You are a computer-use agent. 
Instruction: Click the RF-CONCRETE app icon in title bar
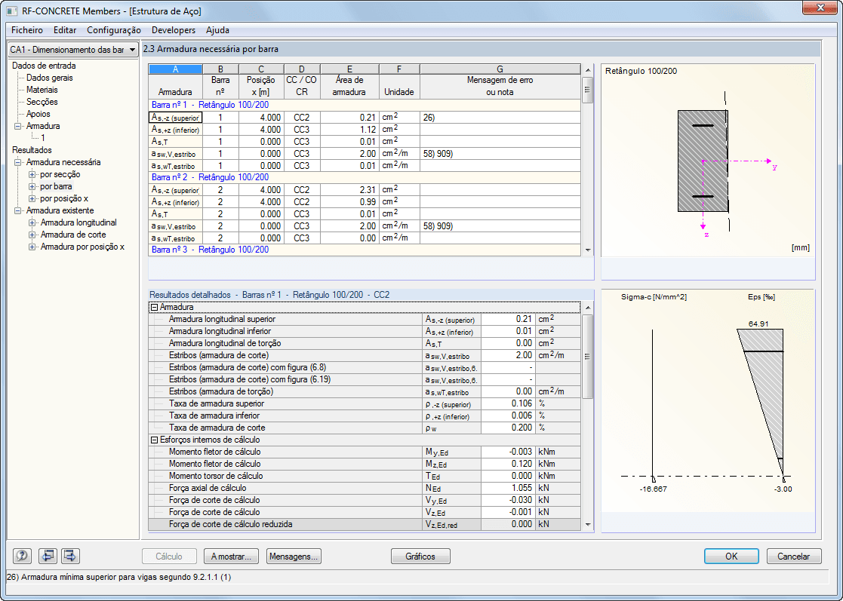coord(12,11)
